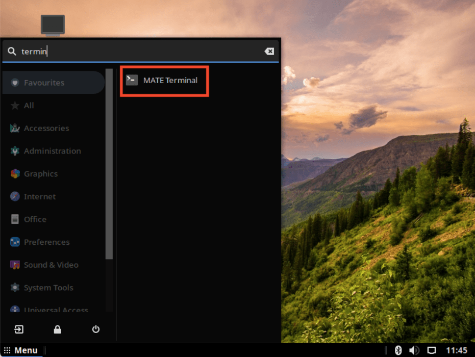The width and height of the screenshot is (475, 357).
Task: Open the volume speaker icon
Action: point(414,350)
